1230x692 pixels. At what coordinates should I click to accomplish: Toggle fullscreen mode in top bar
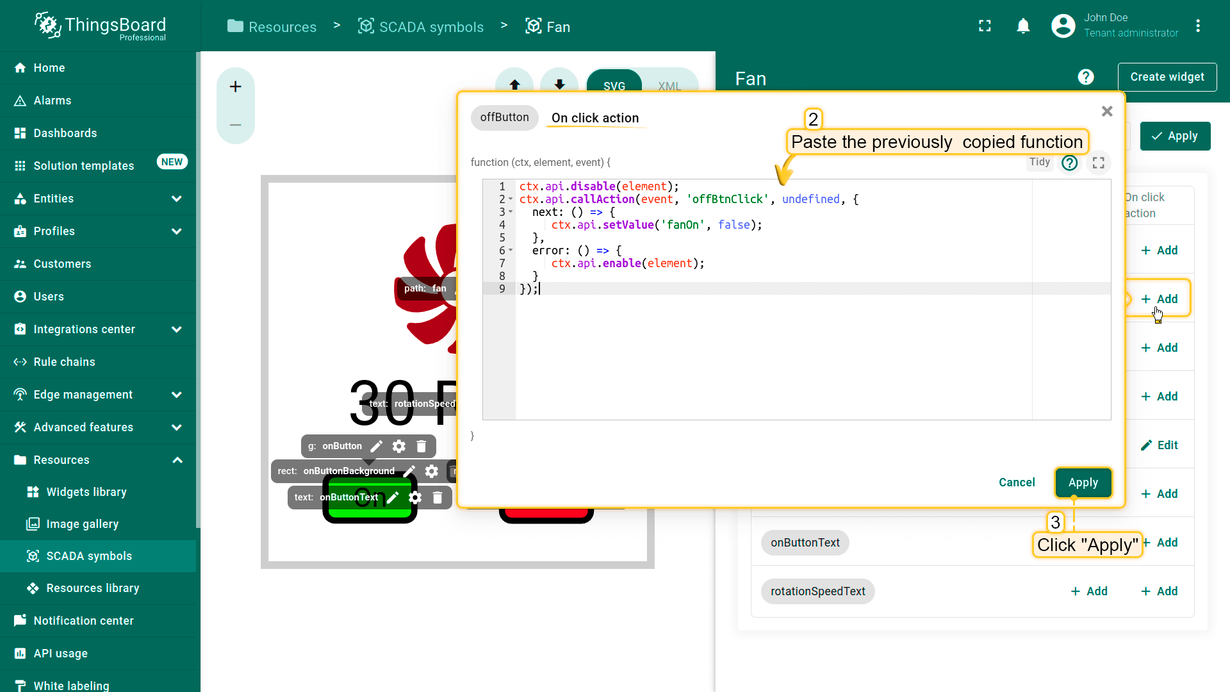coord(985,26)
